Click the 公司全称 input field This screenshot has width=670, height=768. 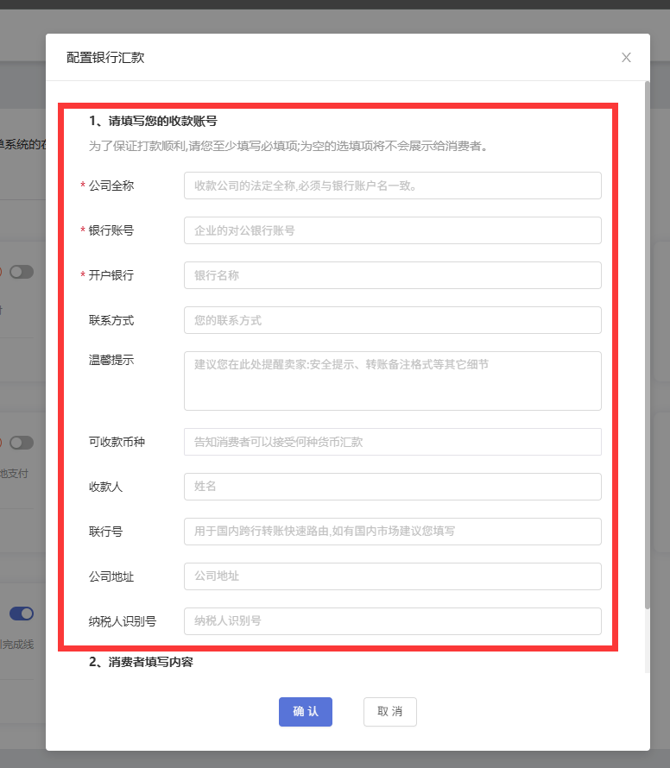tap(393, 186)
